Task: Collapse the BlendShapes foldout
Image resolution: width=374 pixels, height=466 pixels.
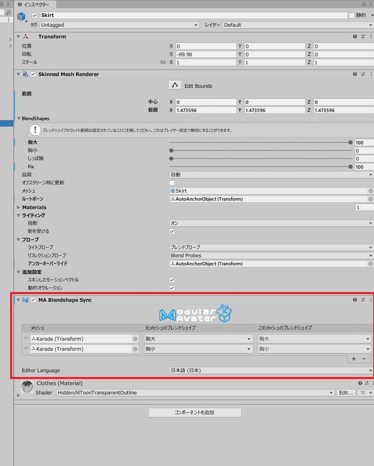Action: pos(19,118)
